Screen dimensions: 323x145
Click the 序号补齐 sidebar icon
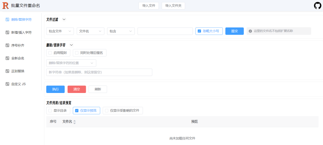coord(7,45)
